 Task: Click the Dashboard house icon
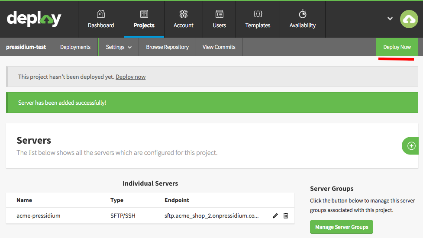click(101, 14)
